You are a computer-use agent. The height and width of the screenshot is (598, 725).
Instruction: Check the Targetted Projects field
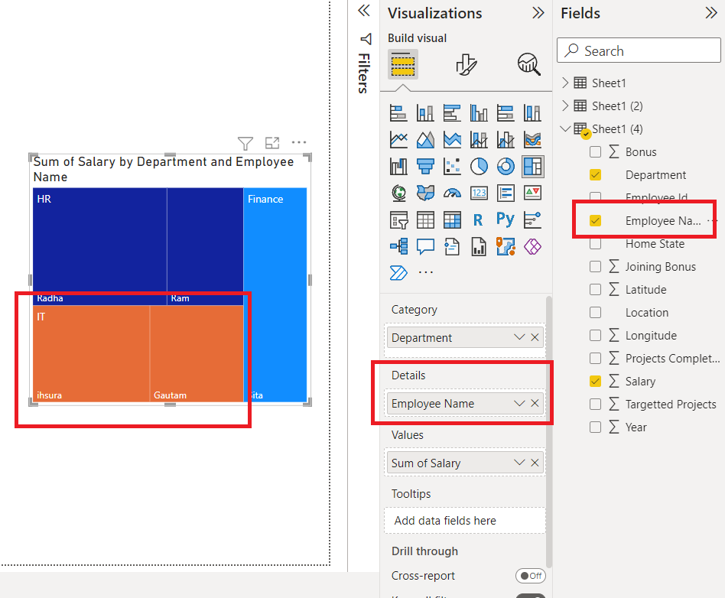pos(596,405)
